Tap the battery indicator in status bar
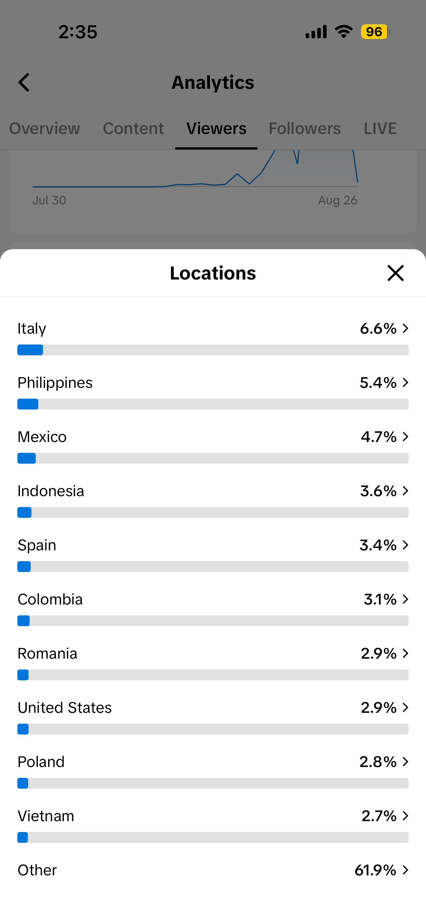This screenshot has width=426, height=923. tap(375, 32)
